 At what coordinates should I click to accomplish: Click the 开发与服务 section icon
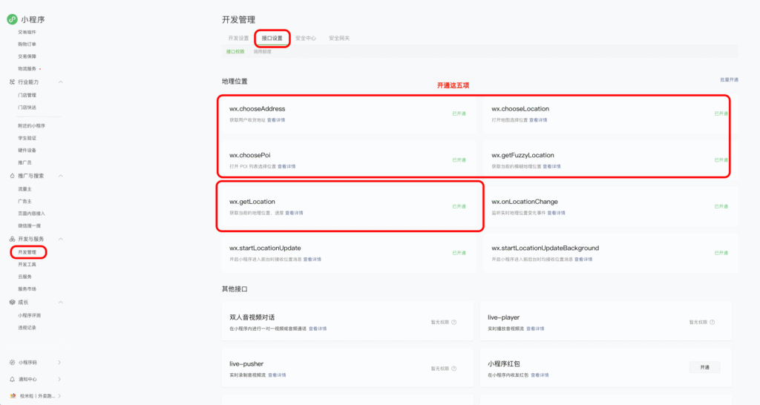click(12, 239)
